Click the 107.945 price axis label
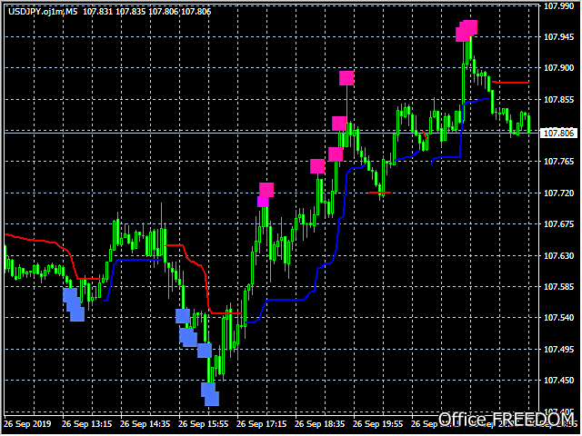 pyautogui.click(x=558, y=36)
